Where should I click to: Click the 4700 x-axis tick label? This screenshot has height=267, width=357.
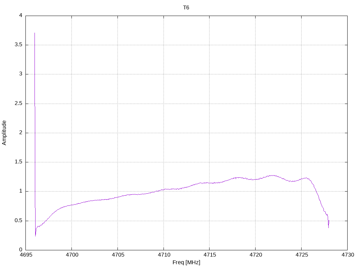(72, 255)
